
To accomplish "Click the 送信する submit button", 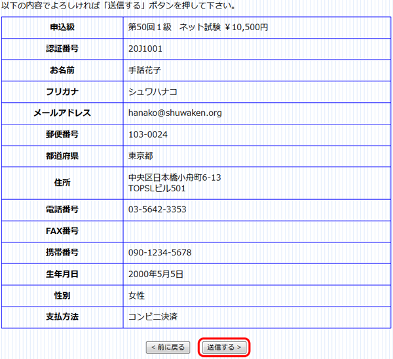I will pyautogui.click(x=224, y=347).
